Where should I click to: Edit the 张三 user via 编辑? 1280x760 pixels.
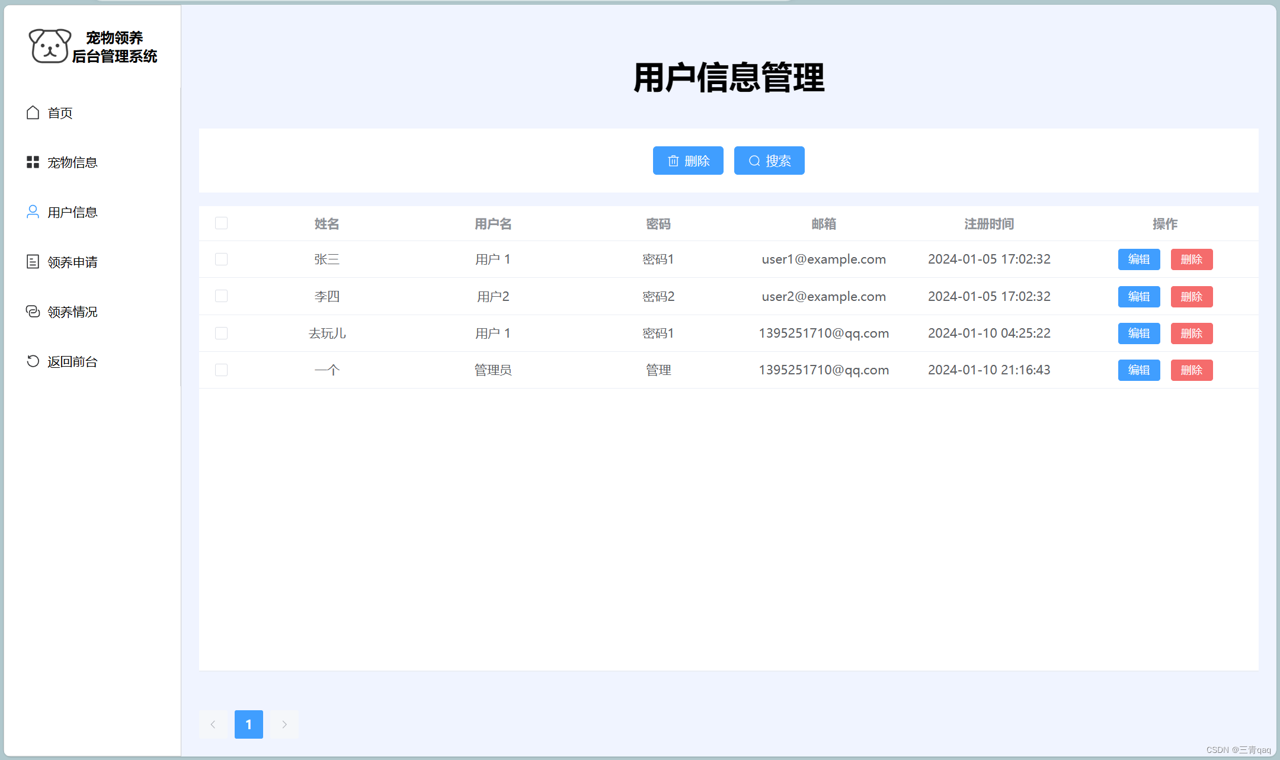[x=1138, y=259]
